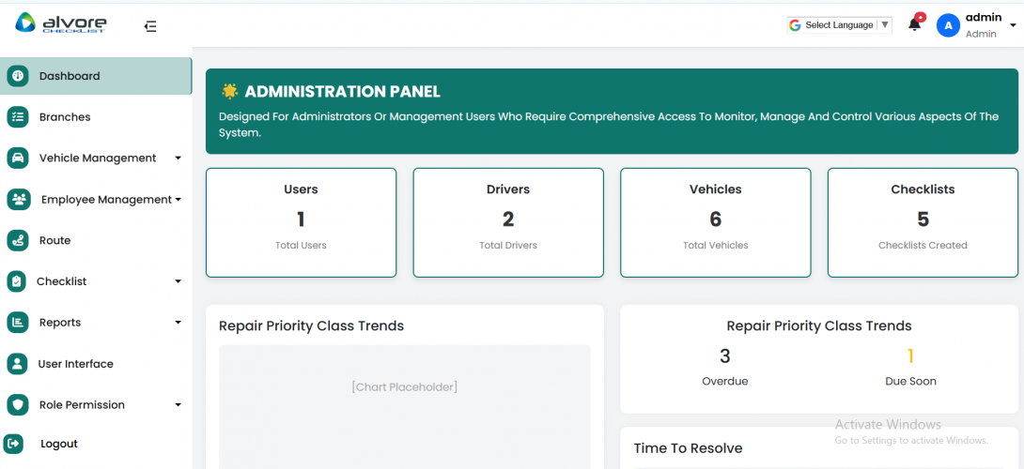Click the Total Drivers label
The image size is (1024, 469).
coord(508,245)
